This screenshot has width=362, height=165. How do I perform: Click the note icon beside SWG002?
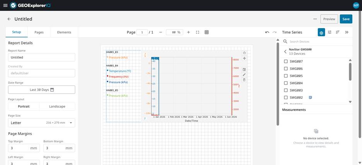point(311,98)
